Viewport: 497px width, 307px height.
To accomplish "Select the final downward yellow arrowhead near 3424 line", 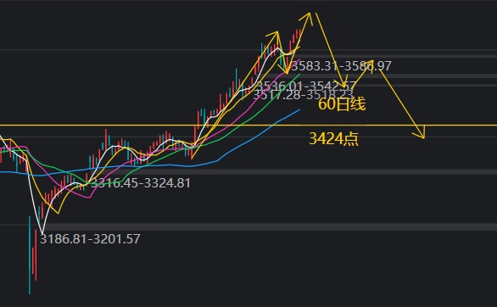I will [x=420, y=132].
